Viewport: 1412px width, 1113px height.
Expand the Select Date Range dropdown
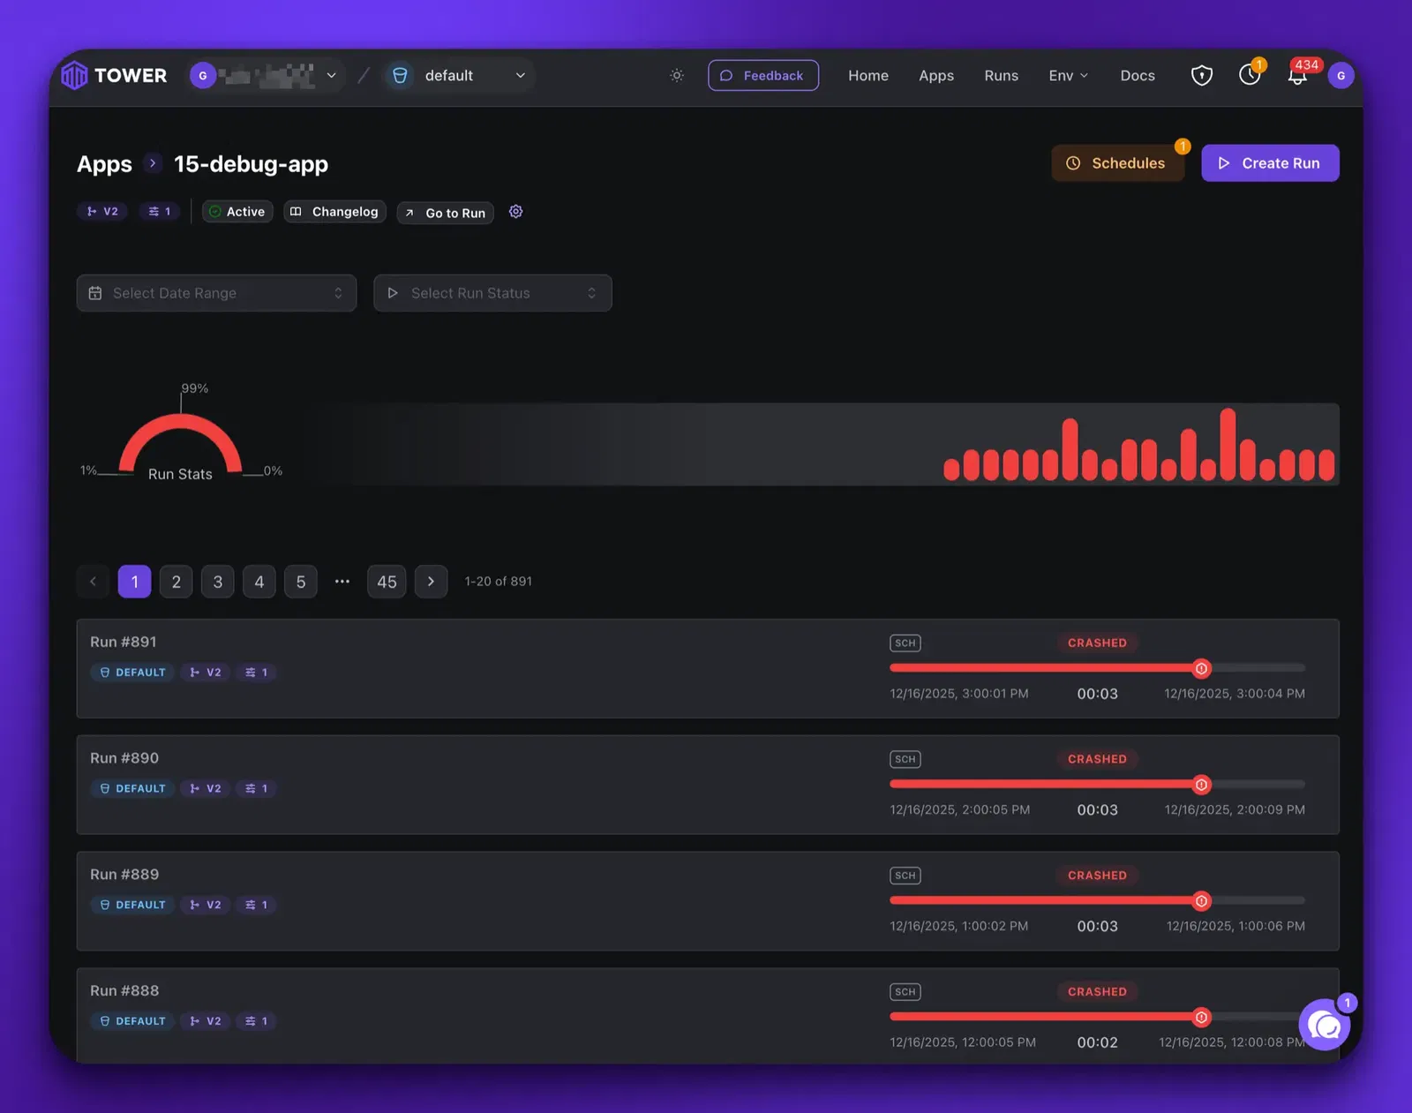(216, 293)
